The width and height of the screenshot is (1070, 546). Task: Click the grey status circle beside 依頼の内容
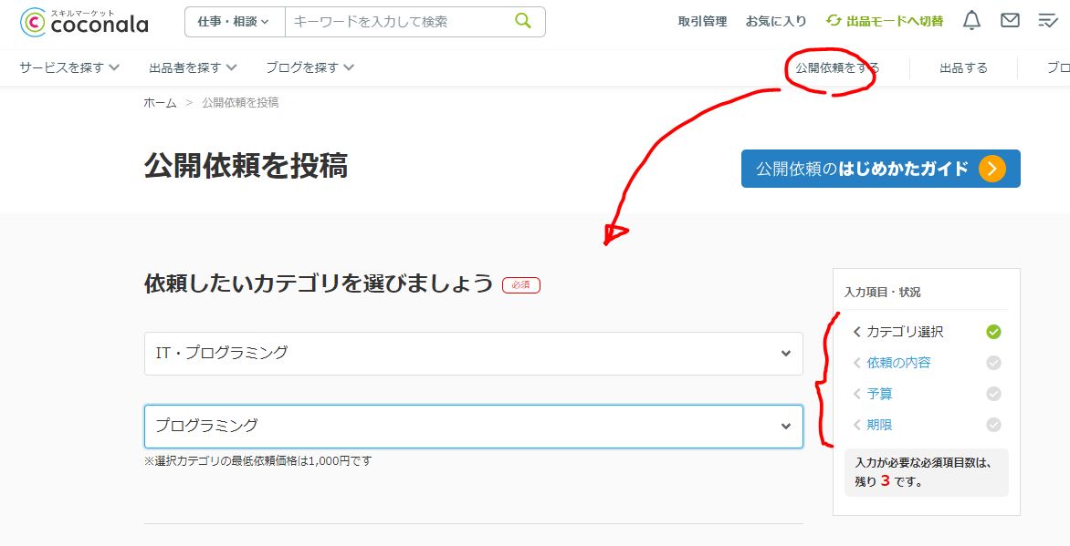(x=993, y=363)
